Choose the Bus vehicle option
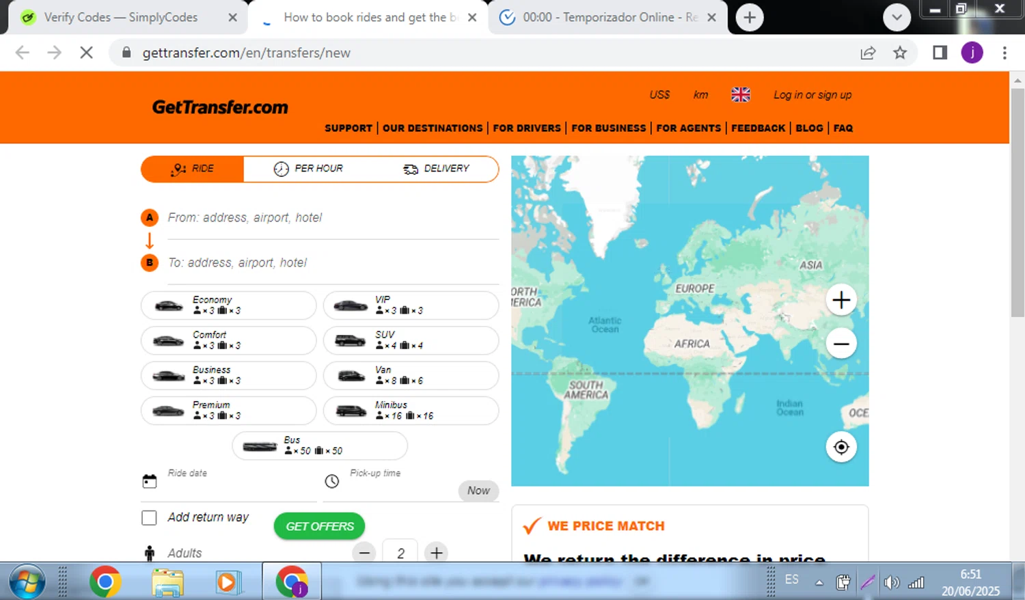 coord(320,446)
